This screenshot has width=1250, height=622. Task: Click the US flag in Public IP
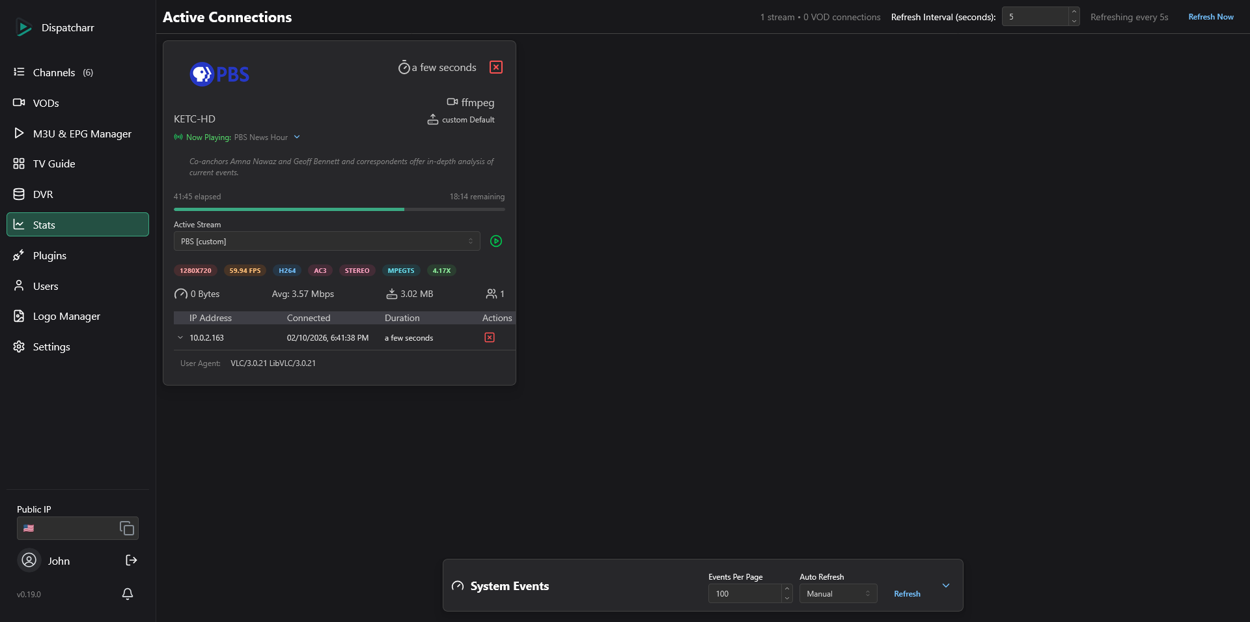(29, 528)
